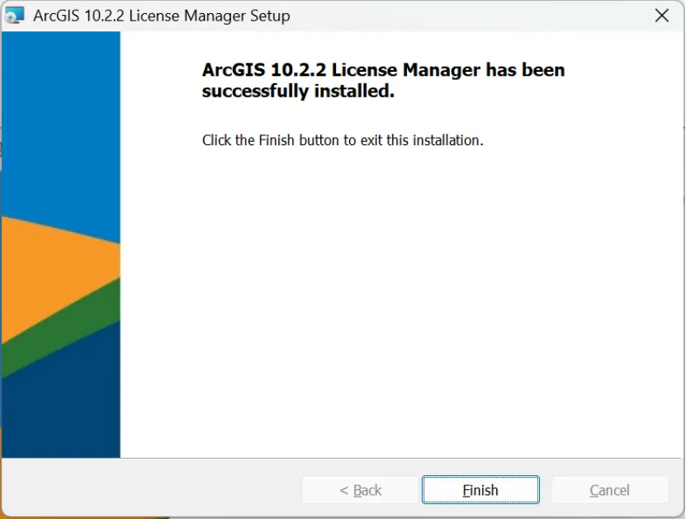This screenshot has height=519, width=686.
Task: Click 'Click the Finish button to exit' text
Action: (343, 140)
